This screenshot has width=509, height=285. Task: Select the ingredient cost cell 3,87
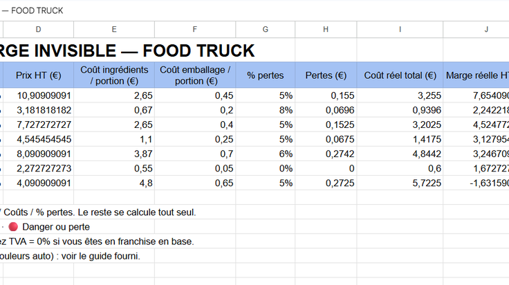click(114, 154)
